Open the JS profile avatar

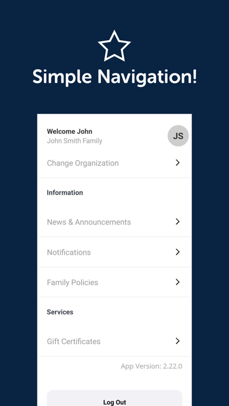[178, 136]
